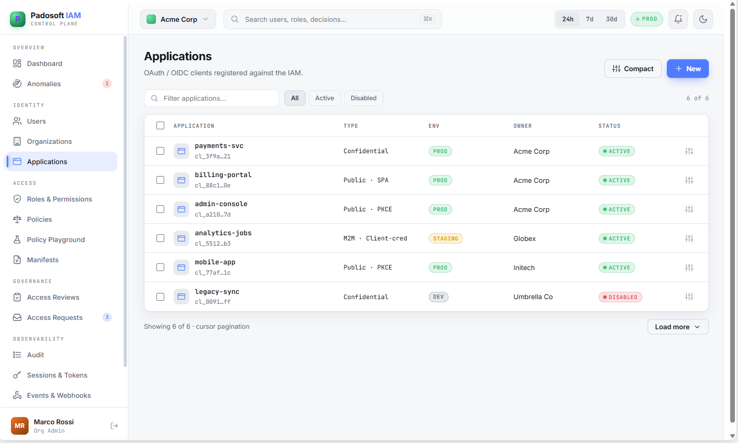Open the payments-svc application name
Screen dimensions: 738x443
[219, 146]
